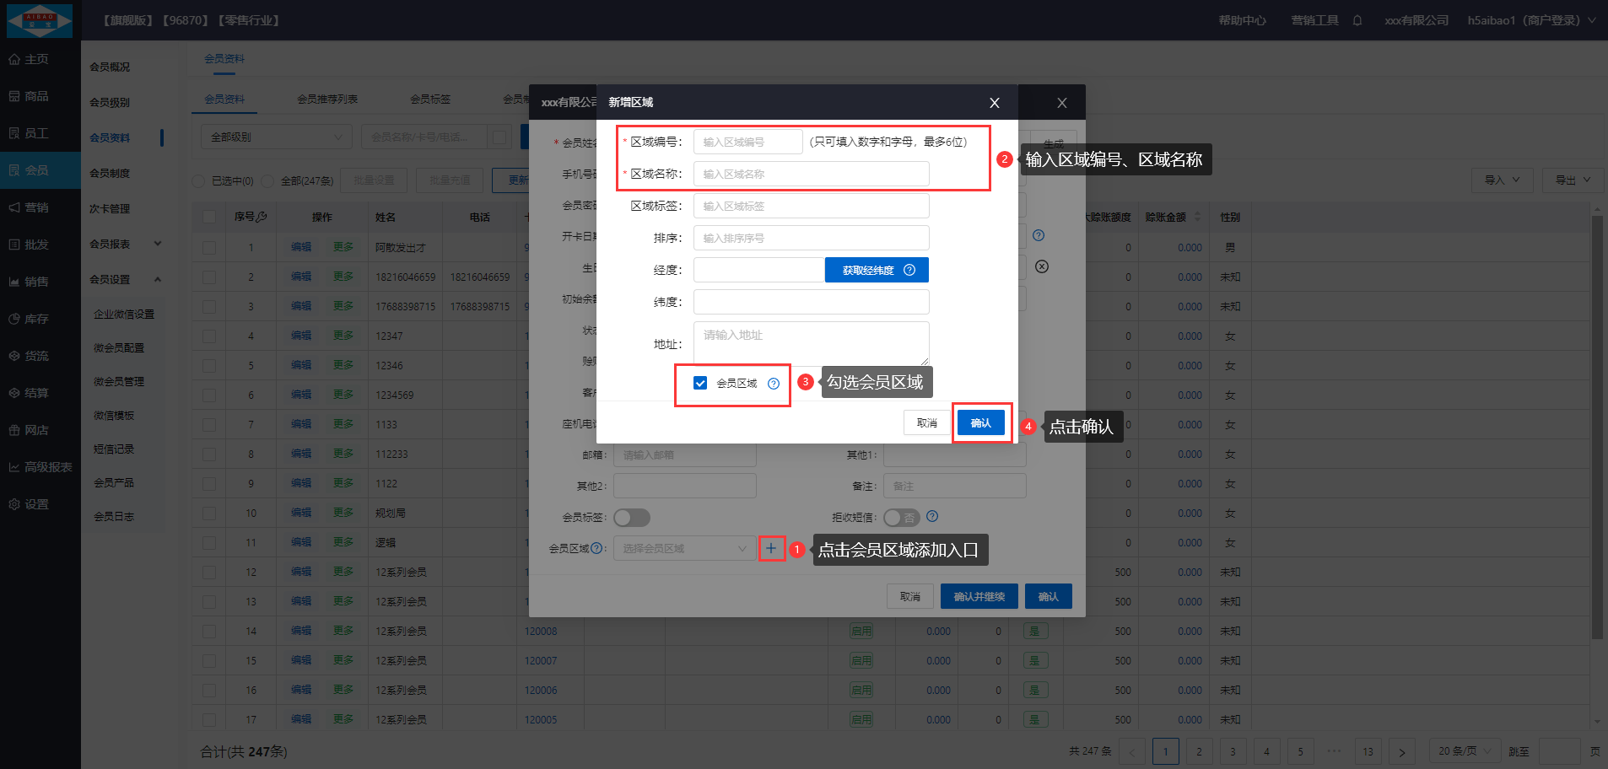
Task: Toggle the 会员标签 switch
Action: 631,517
